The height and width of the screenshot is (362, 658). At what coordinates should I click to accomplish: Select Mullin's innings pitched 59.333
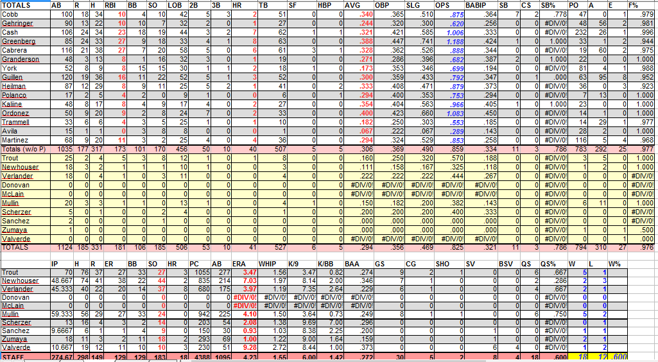[x=62, y=314]
